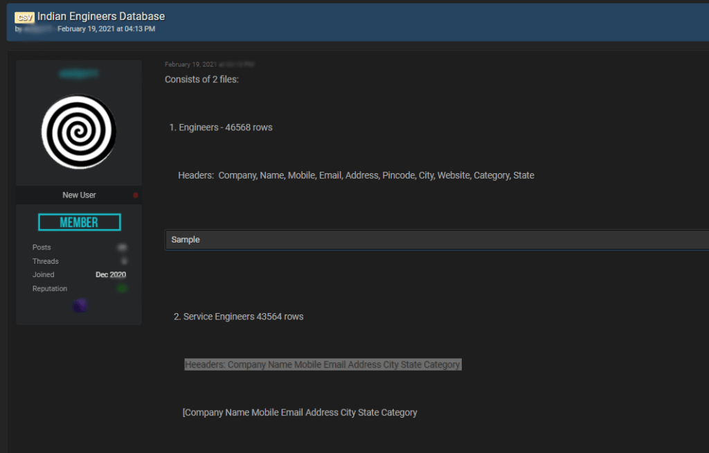Click the post date 'February 19, 2021' above post body
Image resolution: width=709 pixels, height=453 pixels.
pos(191,64)
